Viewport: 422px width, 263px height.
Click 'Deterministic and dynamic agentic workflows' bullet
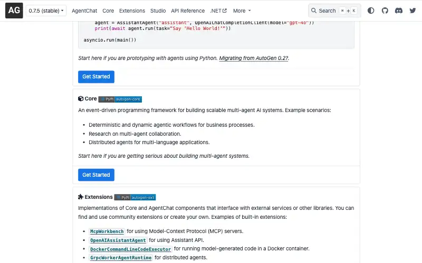[171, 125]
